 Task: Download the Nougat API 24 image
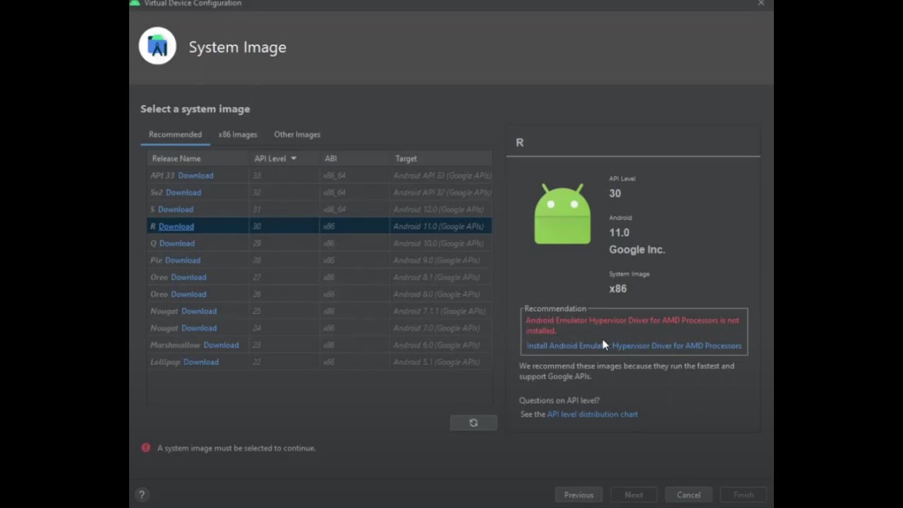[199, 328]
